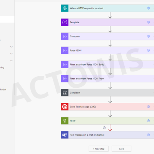Open help for Send Text Message (SMS)
This screenshot has width=154, height=154.
148,107
